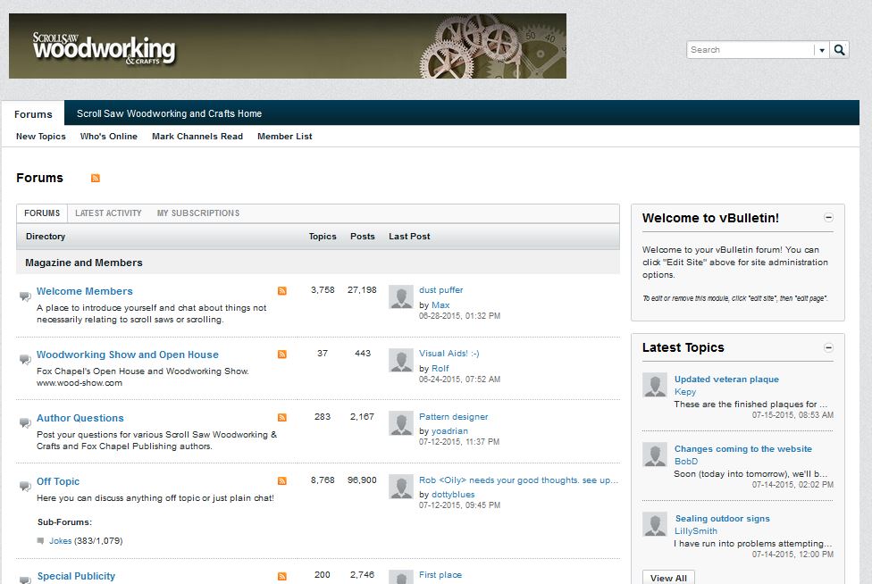The image size is (872, 584).
Task: Open the Welcome Members forum
Action: (85, 291)
